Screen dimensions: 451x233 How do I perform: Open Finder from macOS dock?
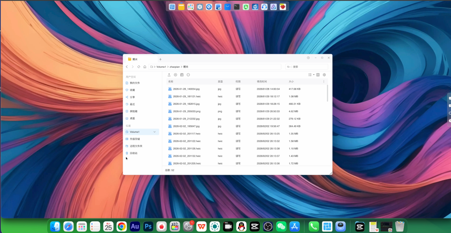(x=55, y=226)
